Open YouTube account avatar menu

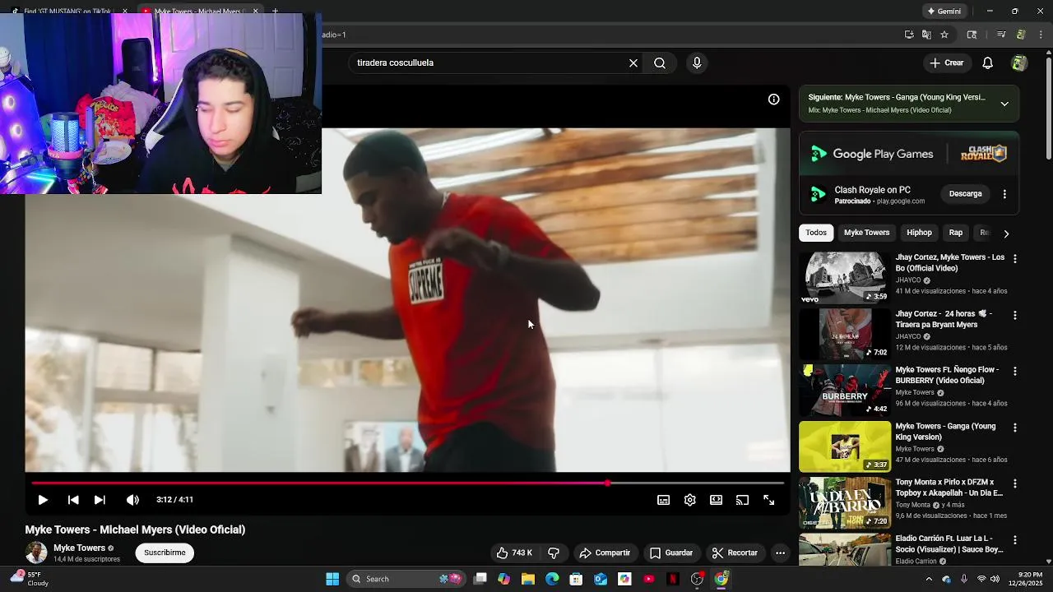tap(1018, 62)
